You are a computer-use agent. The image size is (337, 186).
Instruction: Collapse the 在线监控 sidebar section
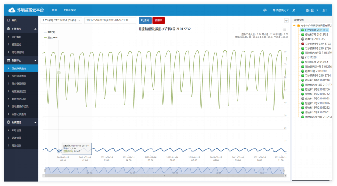coord(21,29)
